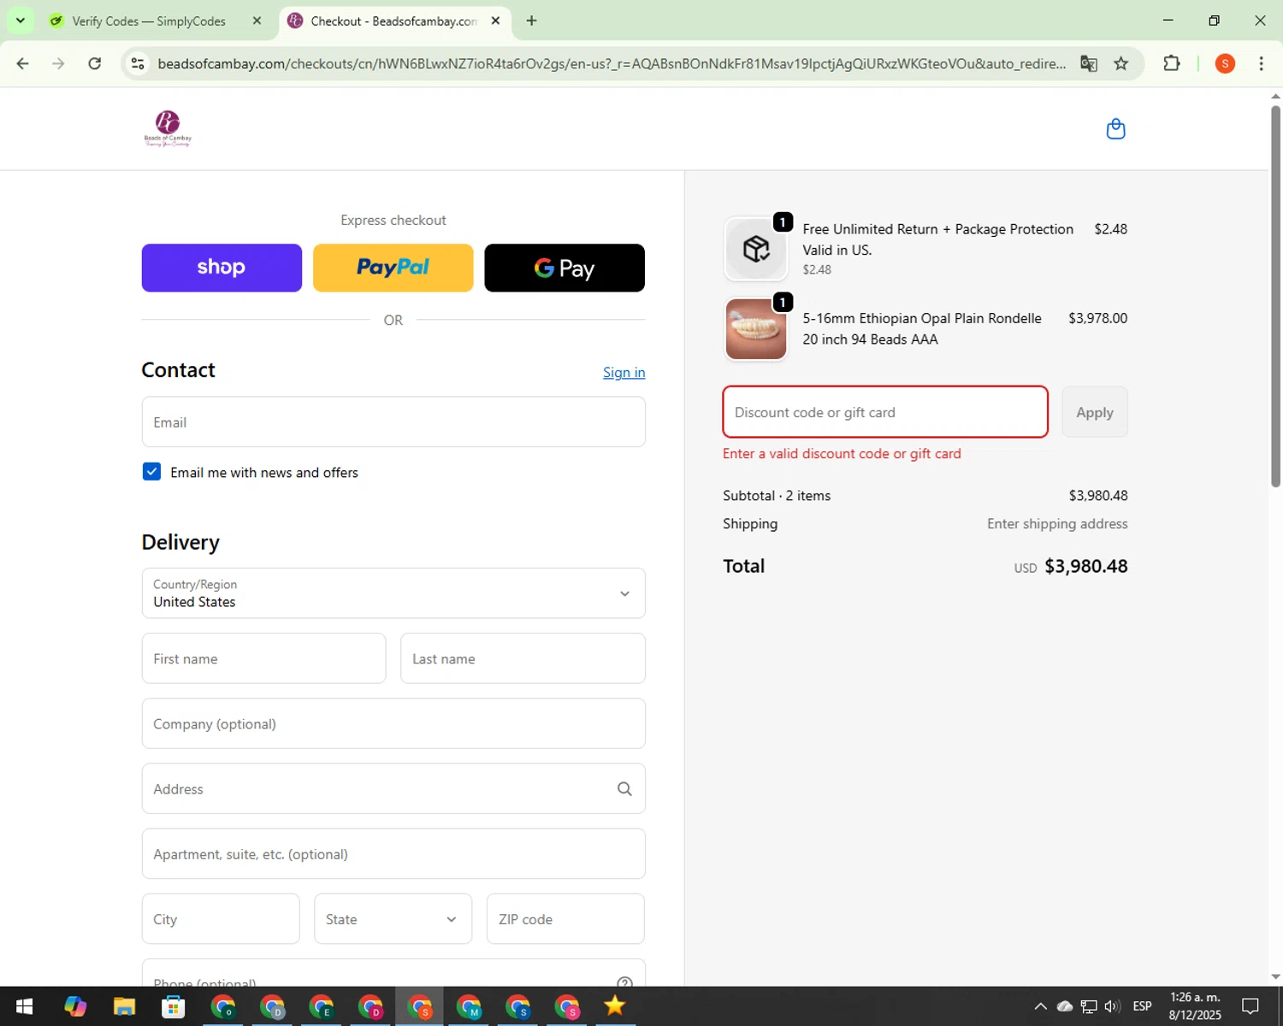This screenshot has width=1283, height=1026.
Task: Click the Ethiopian Opal product thumbnail
Action: tap(756, 329)
